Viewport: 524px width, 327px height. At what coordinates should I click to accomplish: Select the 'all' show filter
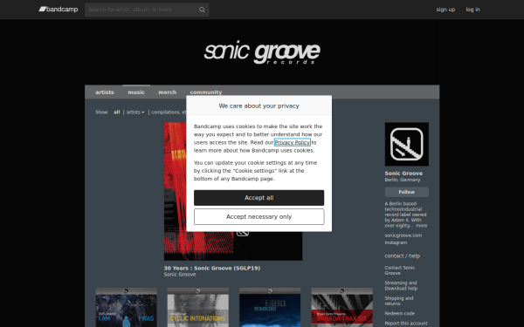117,112
